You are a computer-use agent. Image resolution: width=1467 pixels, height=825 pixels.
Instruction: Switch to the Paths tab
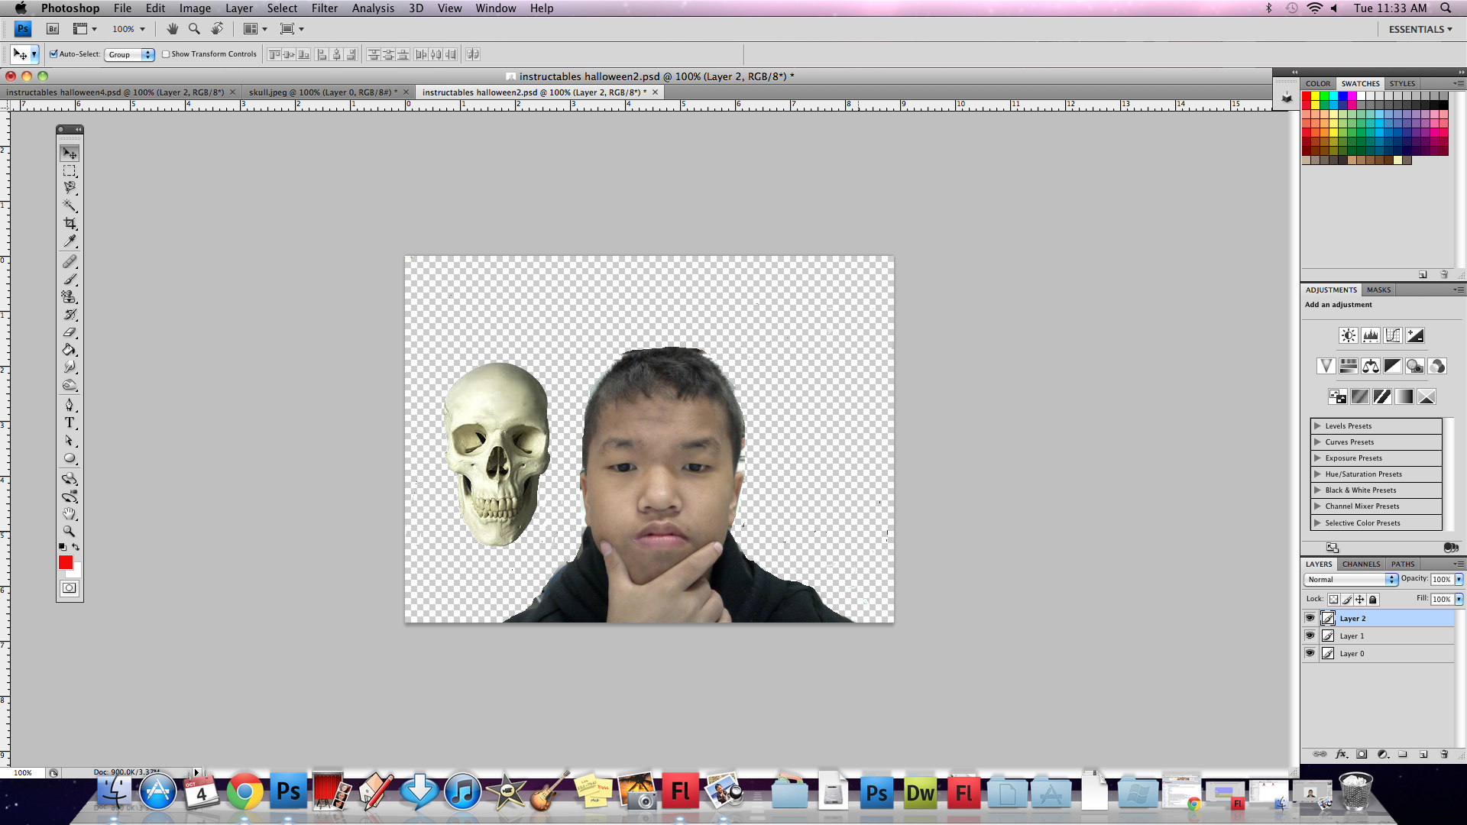pyautogui.click(x=1403, y=564)
